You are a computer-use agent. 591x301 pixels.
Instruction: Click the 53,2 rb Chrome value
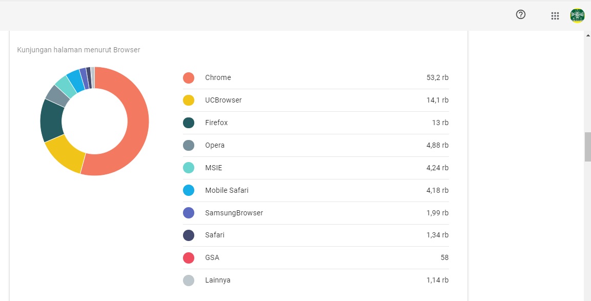pyautogui.click(x=438, y=78)
